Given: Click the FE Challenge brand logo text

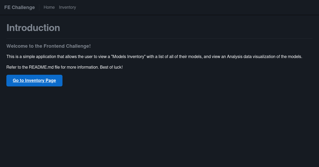Looking at the screenshot, I should (x=19, y=7).
